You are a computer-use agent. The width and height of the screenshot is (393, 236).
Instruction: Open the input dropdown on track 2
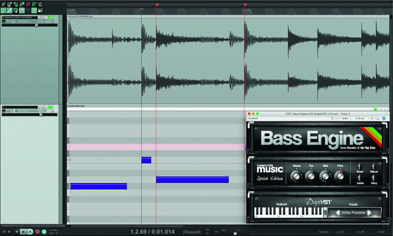pos(27,111)
